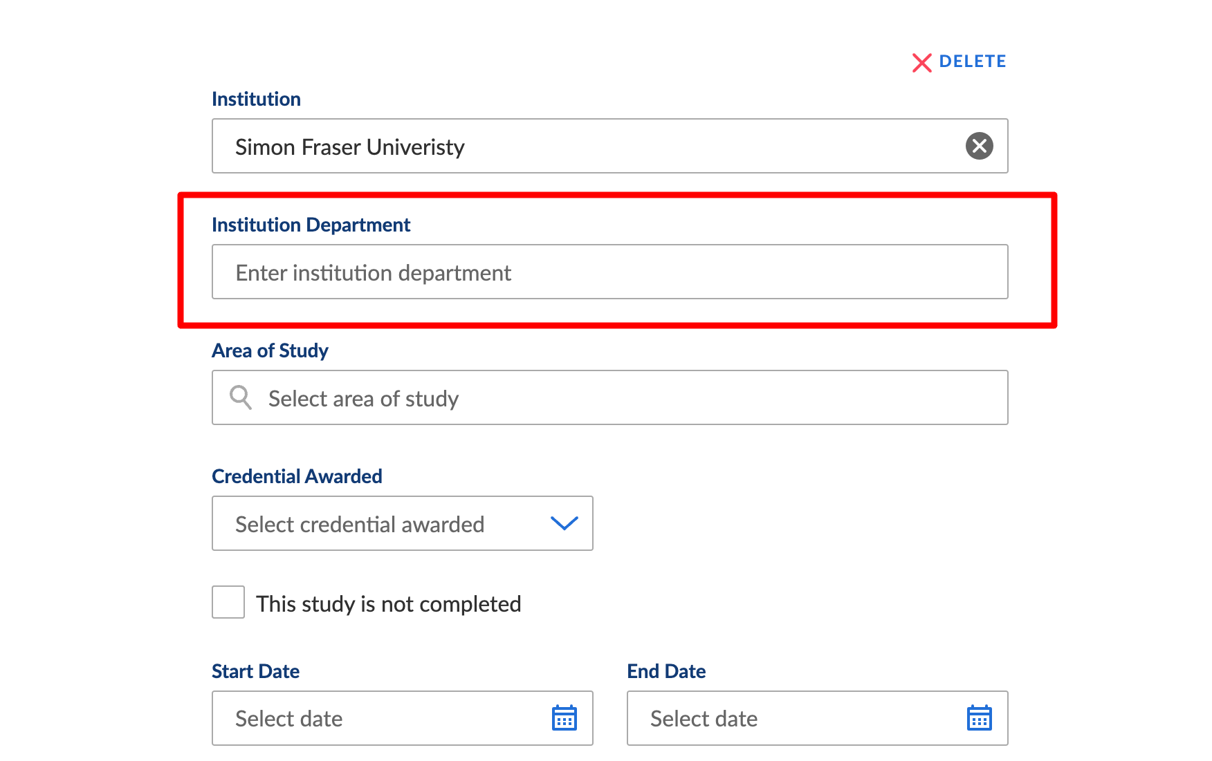Click into the End Date field
This screenshot has width=1212, height=761.
tap(796, 719)
